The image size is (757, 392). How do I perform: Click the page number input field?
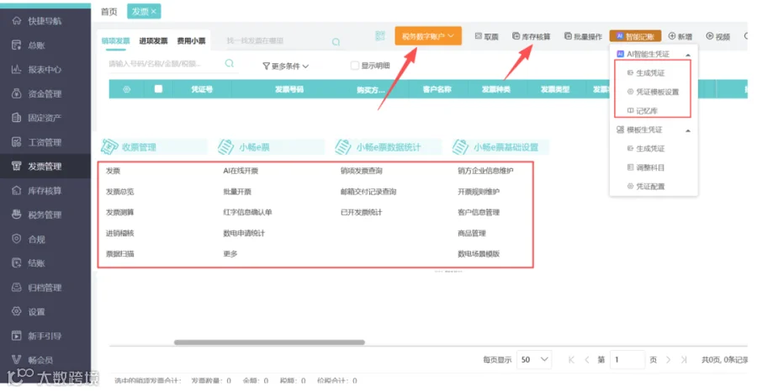click(627, 360)
